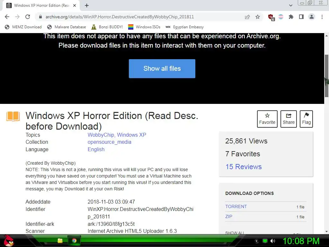
Task: Click the Share button on the item
Action: click(289, 119)
